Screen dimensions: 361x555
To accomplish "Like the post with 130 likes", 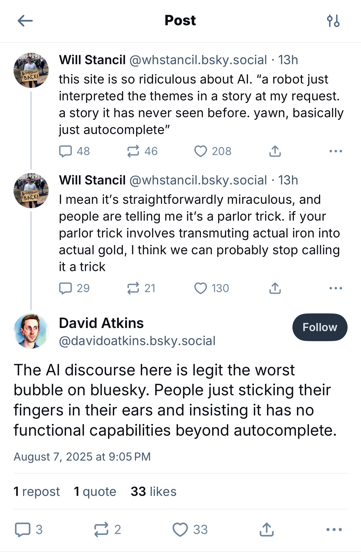I will 201,288.
